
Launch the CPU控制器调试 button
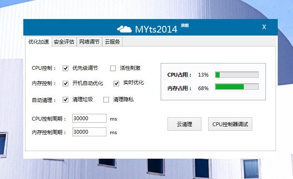click(x=230, y=124)
